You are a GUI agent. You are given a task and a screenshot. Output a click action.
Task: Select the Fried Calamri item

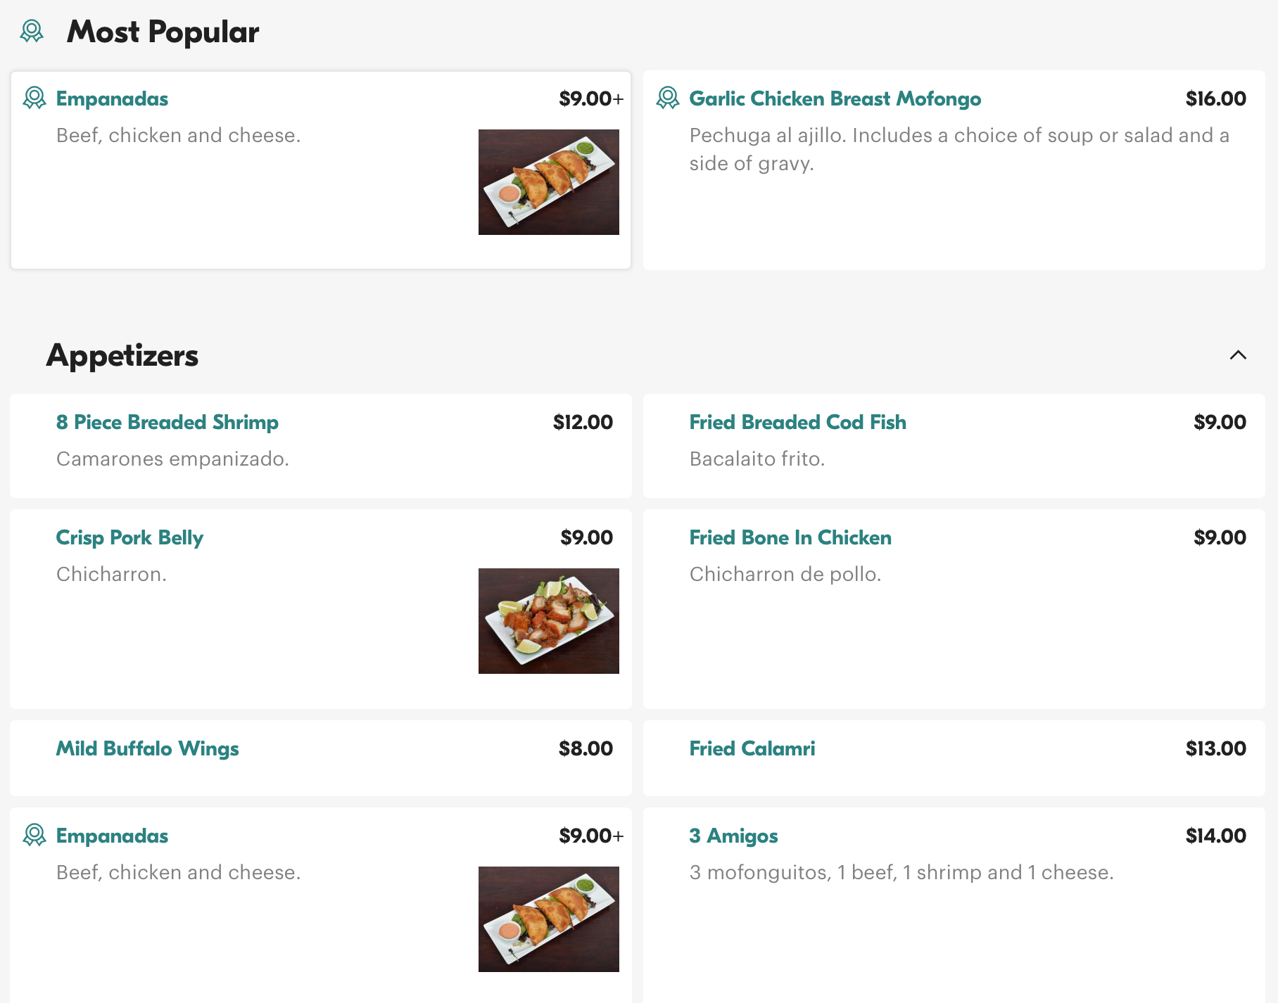click(x=752, y=748)
